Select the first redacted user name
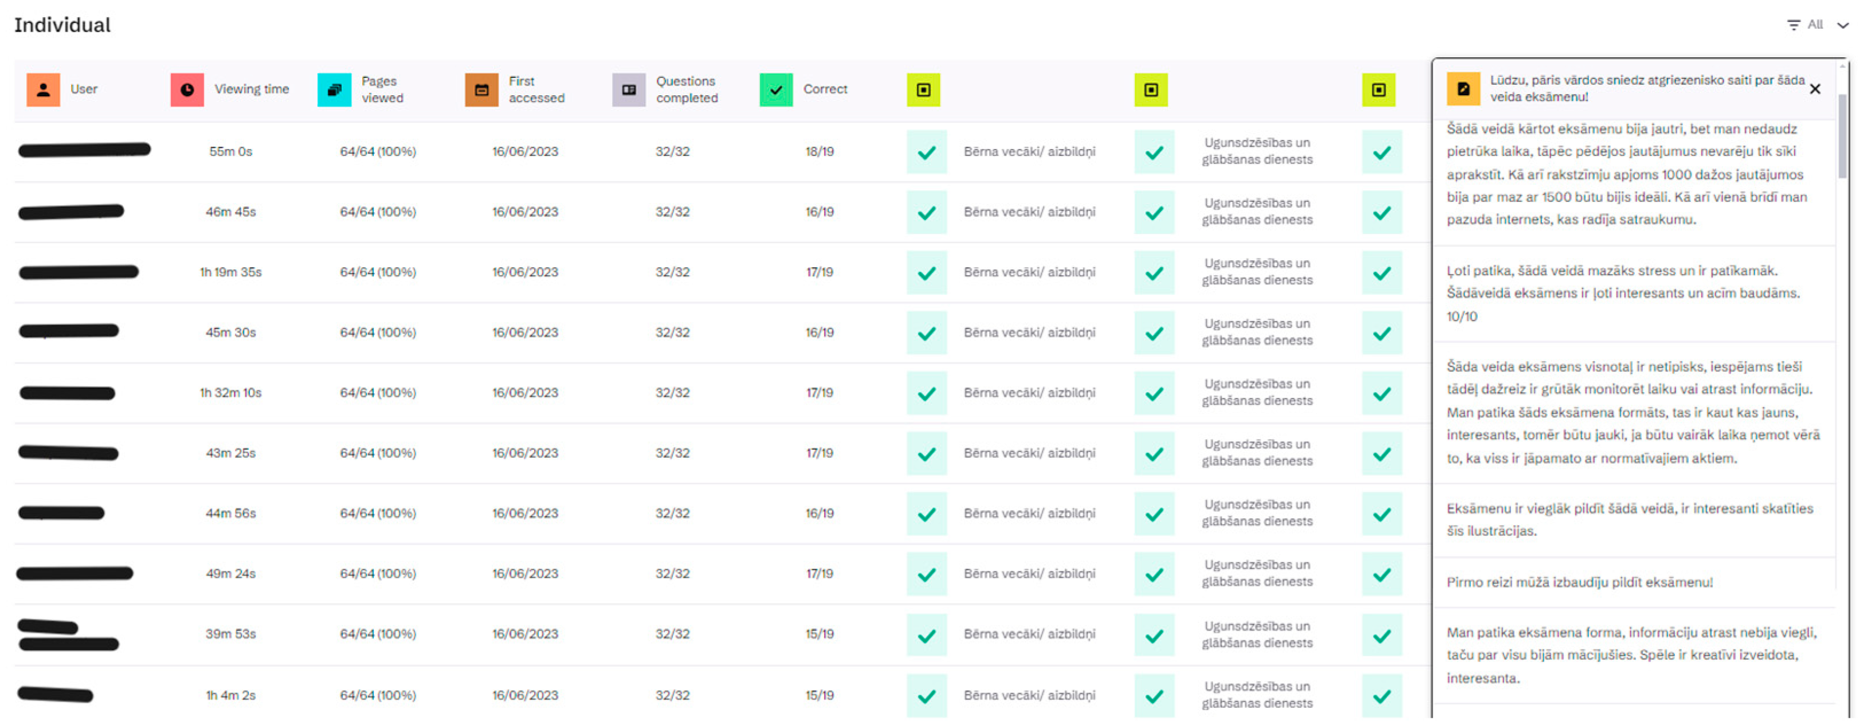 [84, 151]
